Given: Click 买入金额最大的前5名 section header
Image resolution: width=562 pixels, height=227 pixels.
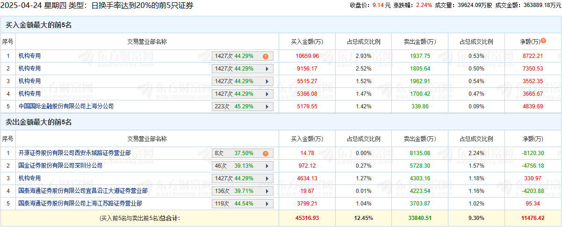Looking at the screenshot, I should 39,25.
